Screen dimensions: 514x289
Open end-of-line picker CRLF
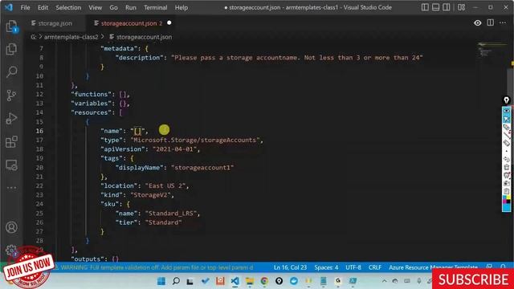click(375, 267)
